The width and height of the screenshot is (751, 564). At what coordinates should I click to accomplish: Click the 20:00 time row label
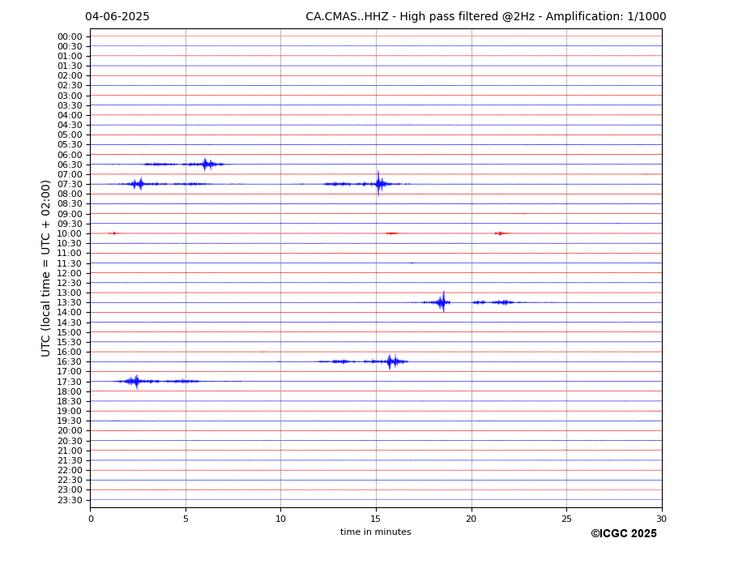click(70, 431)
